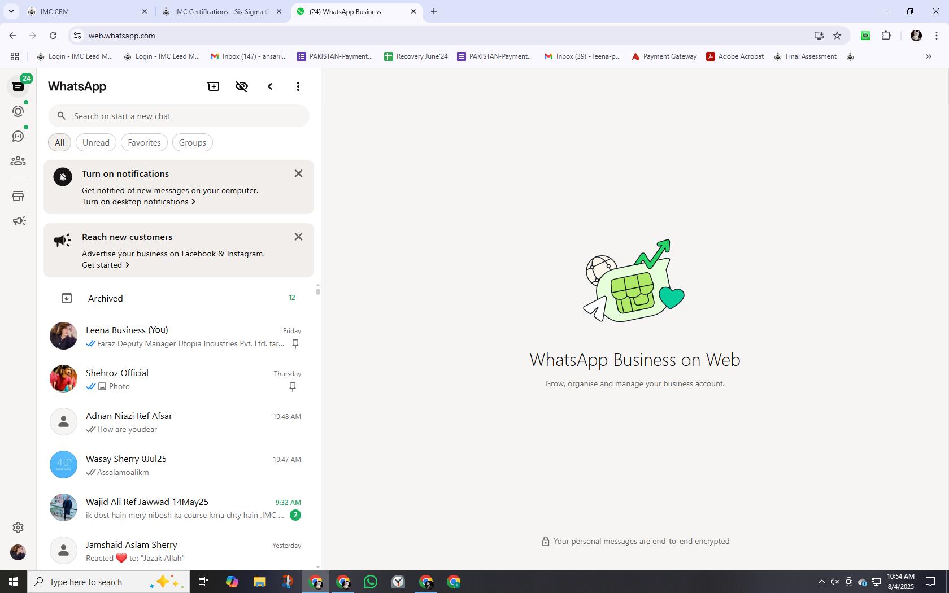
Task: Click the taskbar search box
Action: (x=108, y=582)
